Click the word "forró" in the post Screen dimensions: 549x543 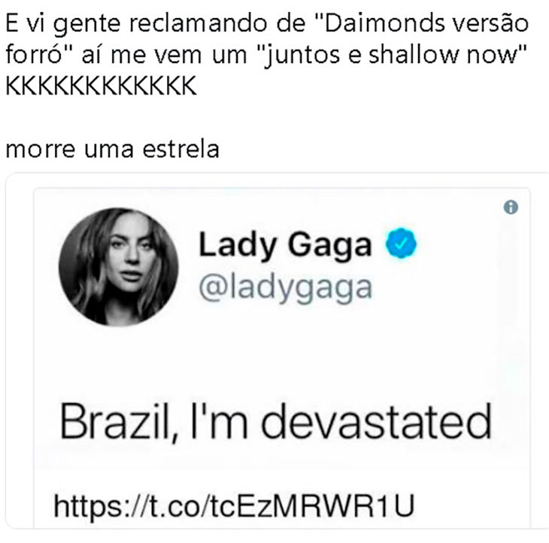(x=35, y=55)
